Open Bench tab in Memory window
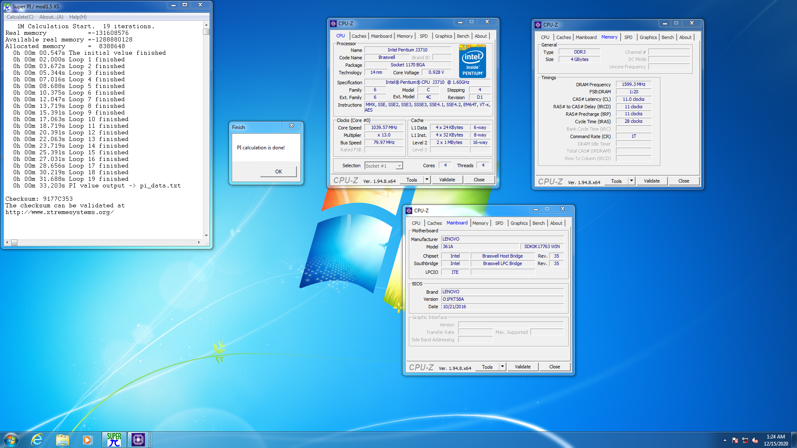The image size is (797, 448). click(x=667, y=37)
